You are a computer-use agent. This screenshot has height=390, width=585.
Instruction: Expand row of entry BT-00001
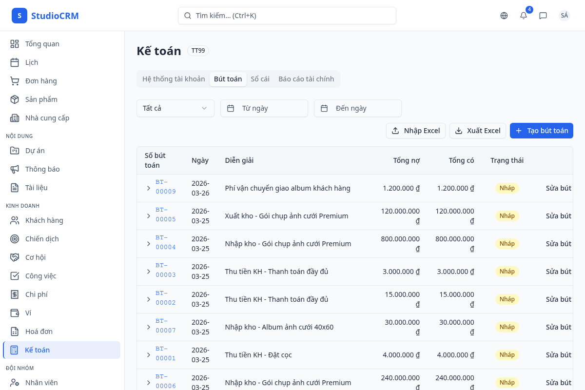149,355
